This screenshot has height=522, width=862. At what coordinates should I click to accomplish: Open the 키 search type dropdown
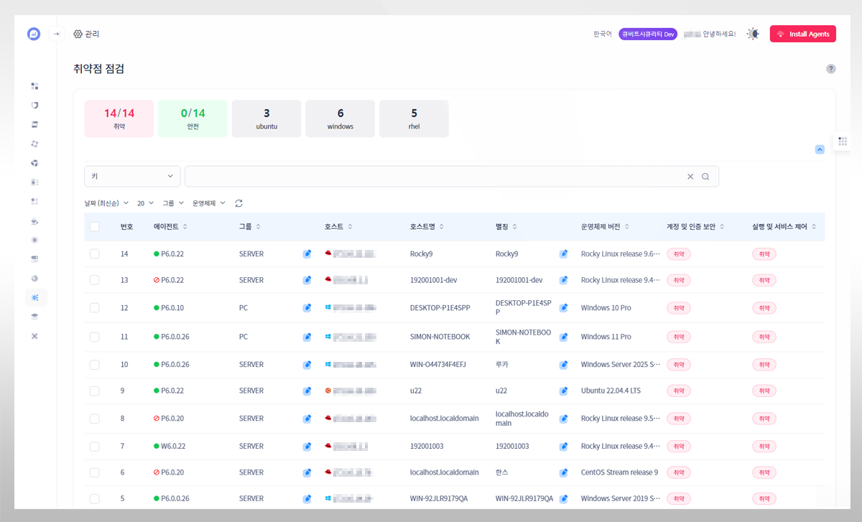132,177
